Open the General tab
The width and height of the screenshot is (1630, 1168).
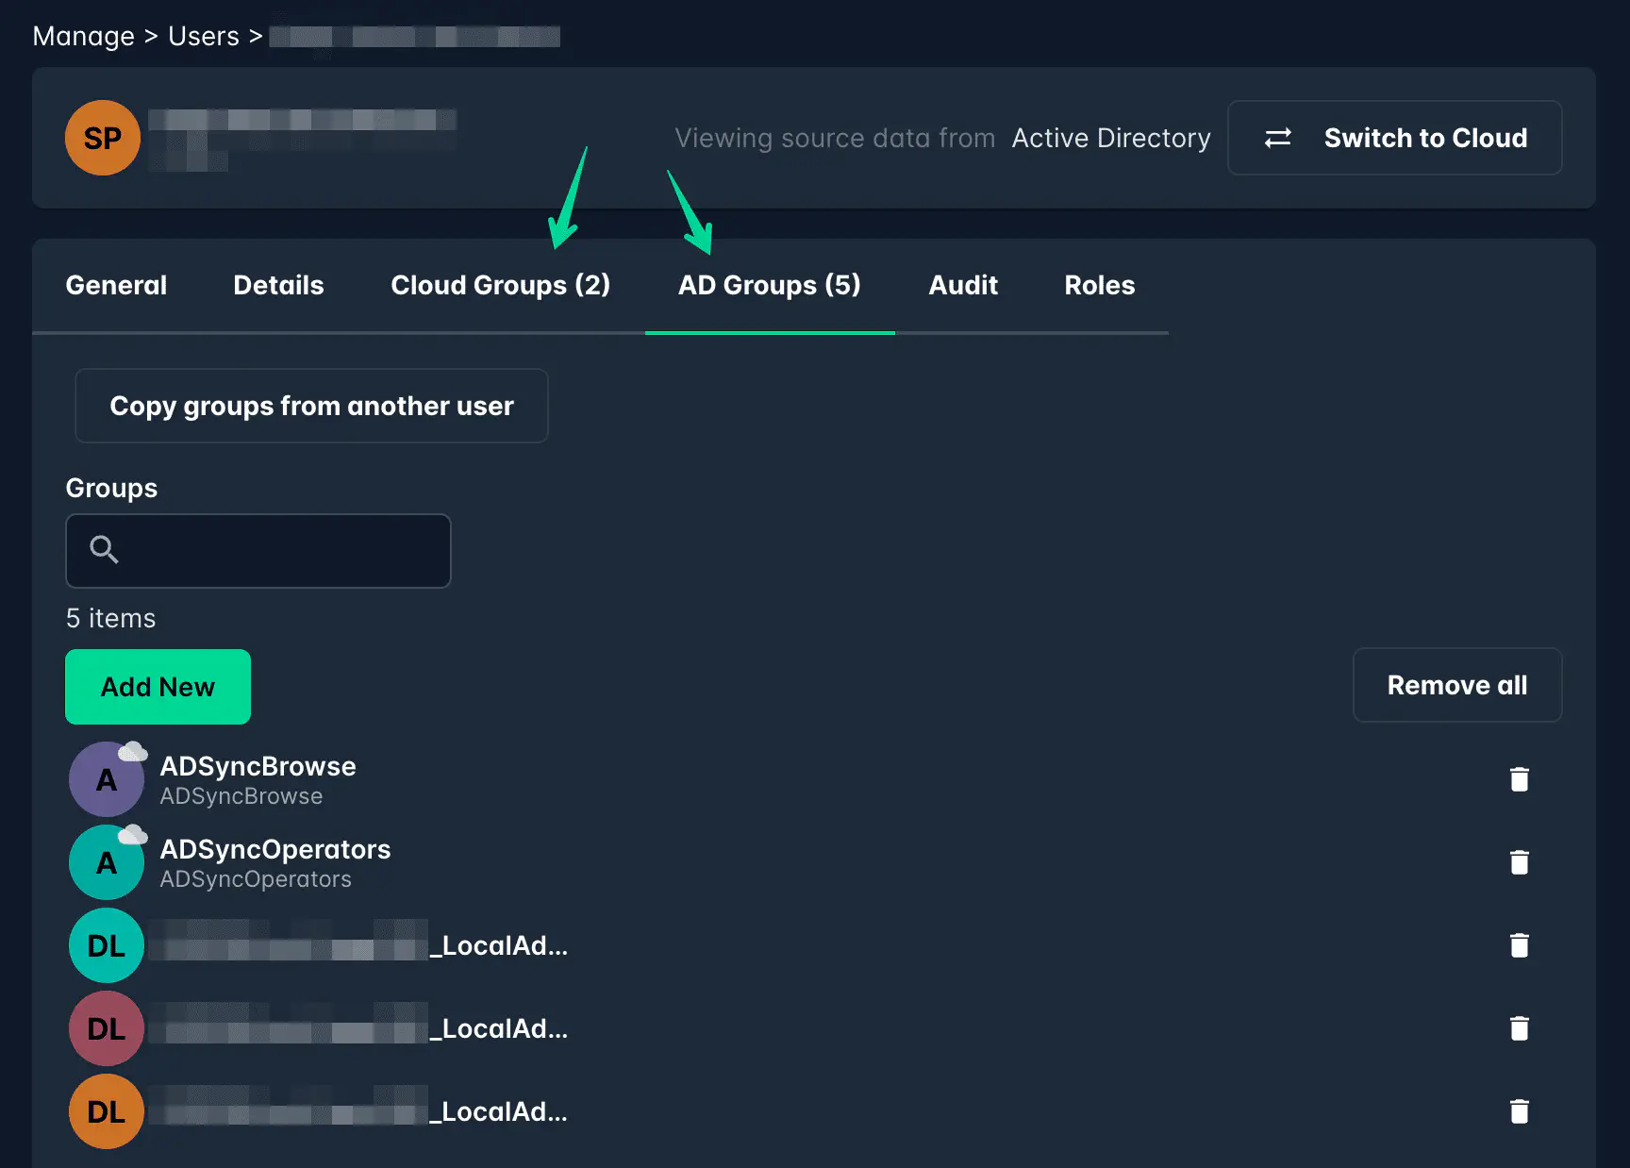[116, 285]
